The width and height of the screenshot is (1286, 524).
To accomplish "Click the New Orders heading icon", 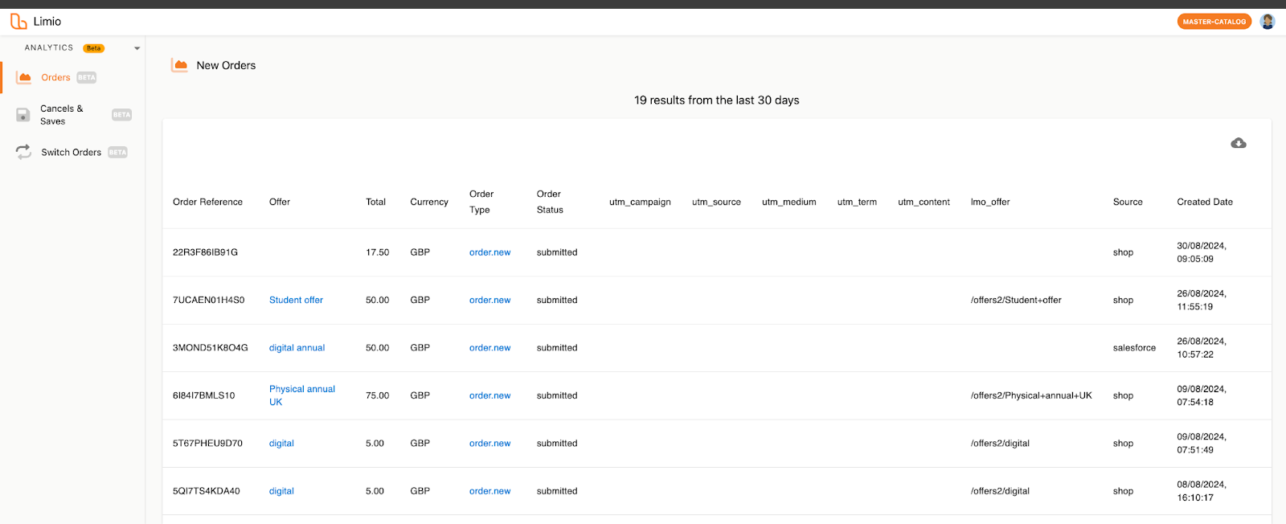I will tap(180, 65).
